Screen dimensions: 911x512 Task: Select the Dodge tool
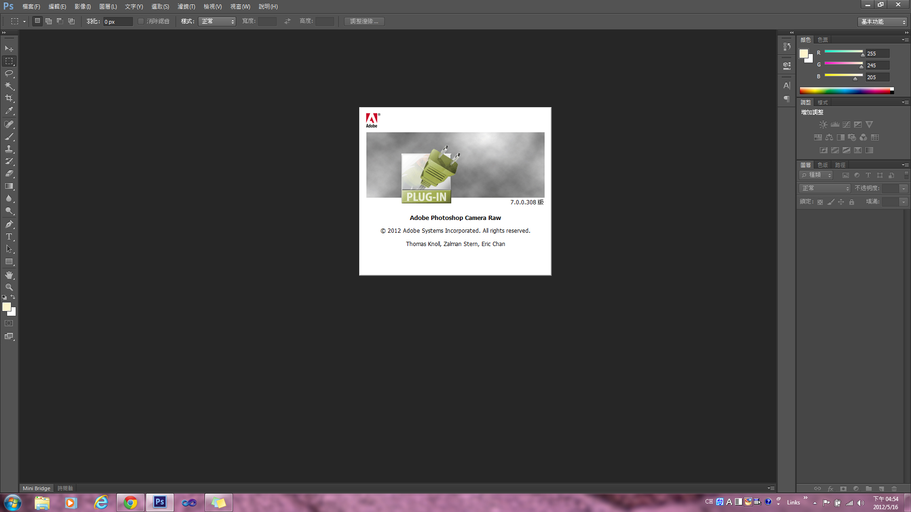pyautogui.click(x=9, y=210)
